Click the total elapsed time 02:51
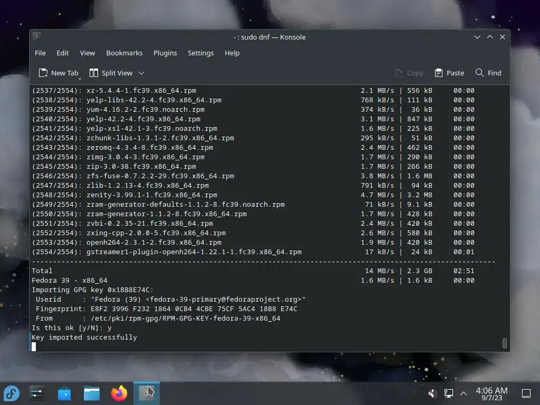Screen dimensions: 540x405 [x=464, y=271]
